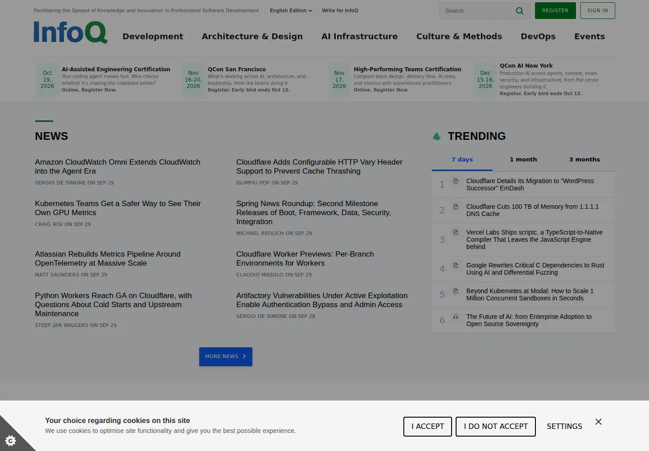Click the SIGN IN button
This screenshot has height=451, width=649.
598,11
